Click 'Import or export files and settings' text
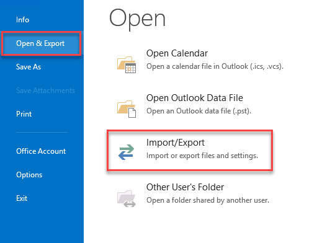The image size is (312, 243). coord(202,156)
